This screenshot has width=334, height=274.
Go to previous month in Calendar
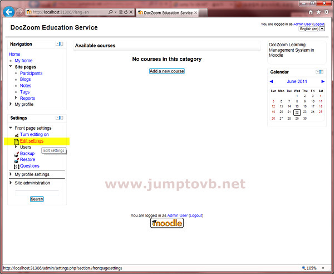(271, 81)
